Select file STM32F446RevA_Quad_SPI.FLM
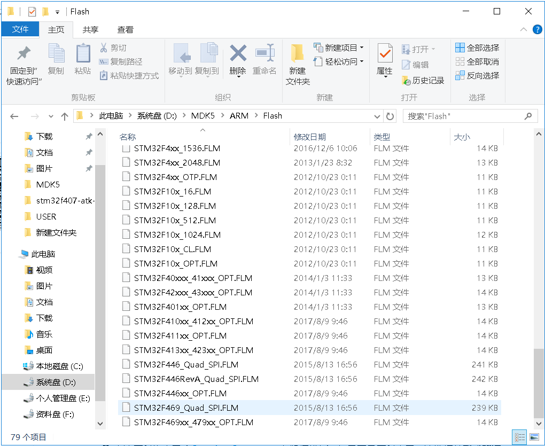The image size is (545, 446). pos(309,379)
